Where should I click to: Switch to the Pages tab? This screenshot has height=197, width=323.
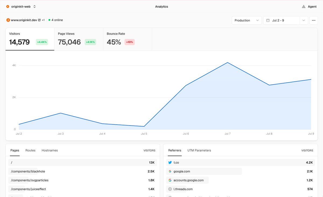click(15, 150)
